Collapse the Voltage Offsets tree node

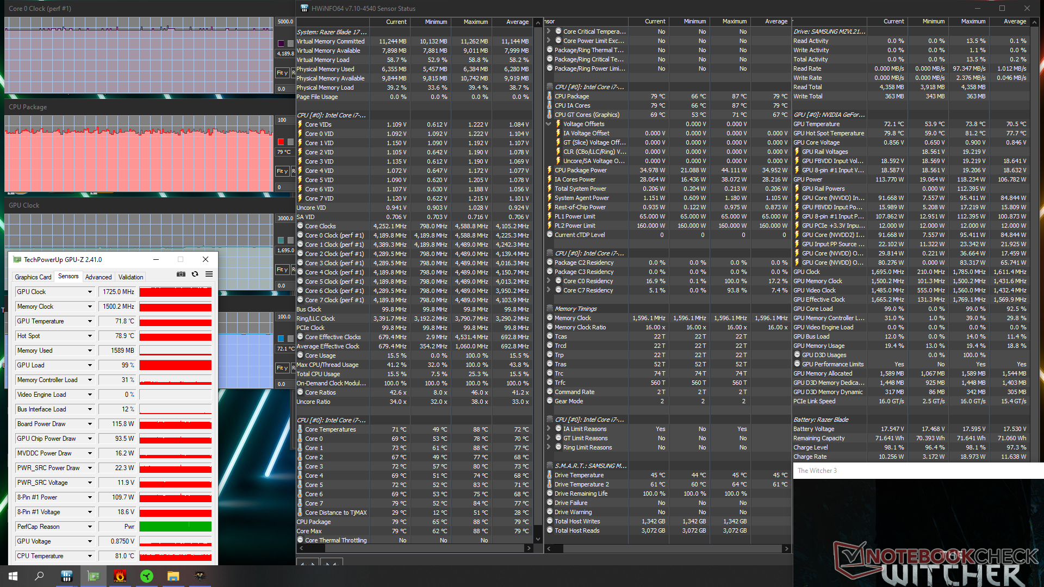pos(549,124)
